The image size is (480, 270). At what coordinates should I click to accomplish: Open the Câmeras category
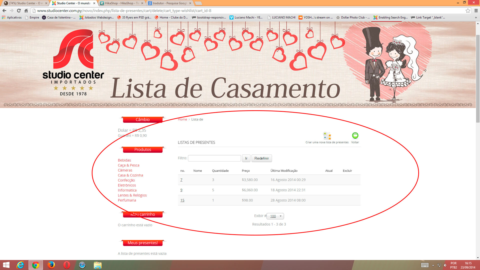(125, 170)
